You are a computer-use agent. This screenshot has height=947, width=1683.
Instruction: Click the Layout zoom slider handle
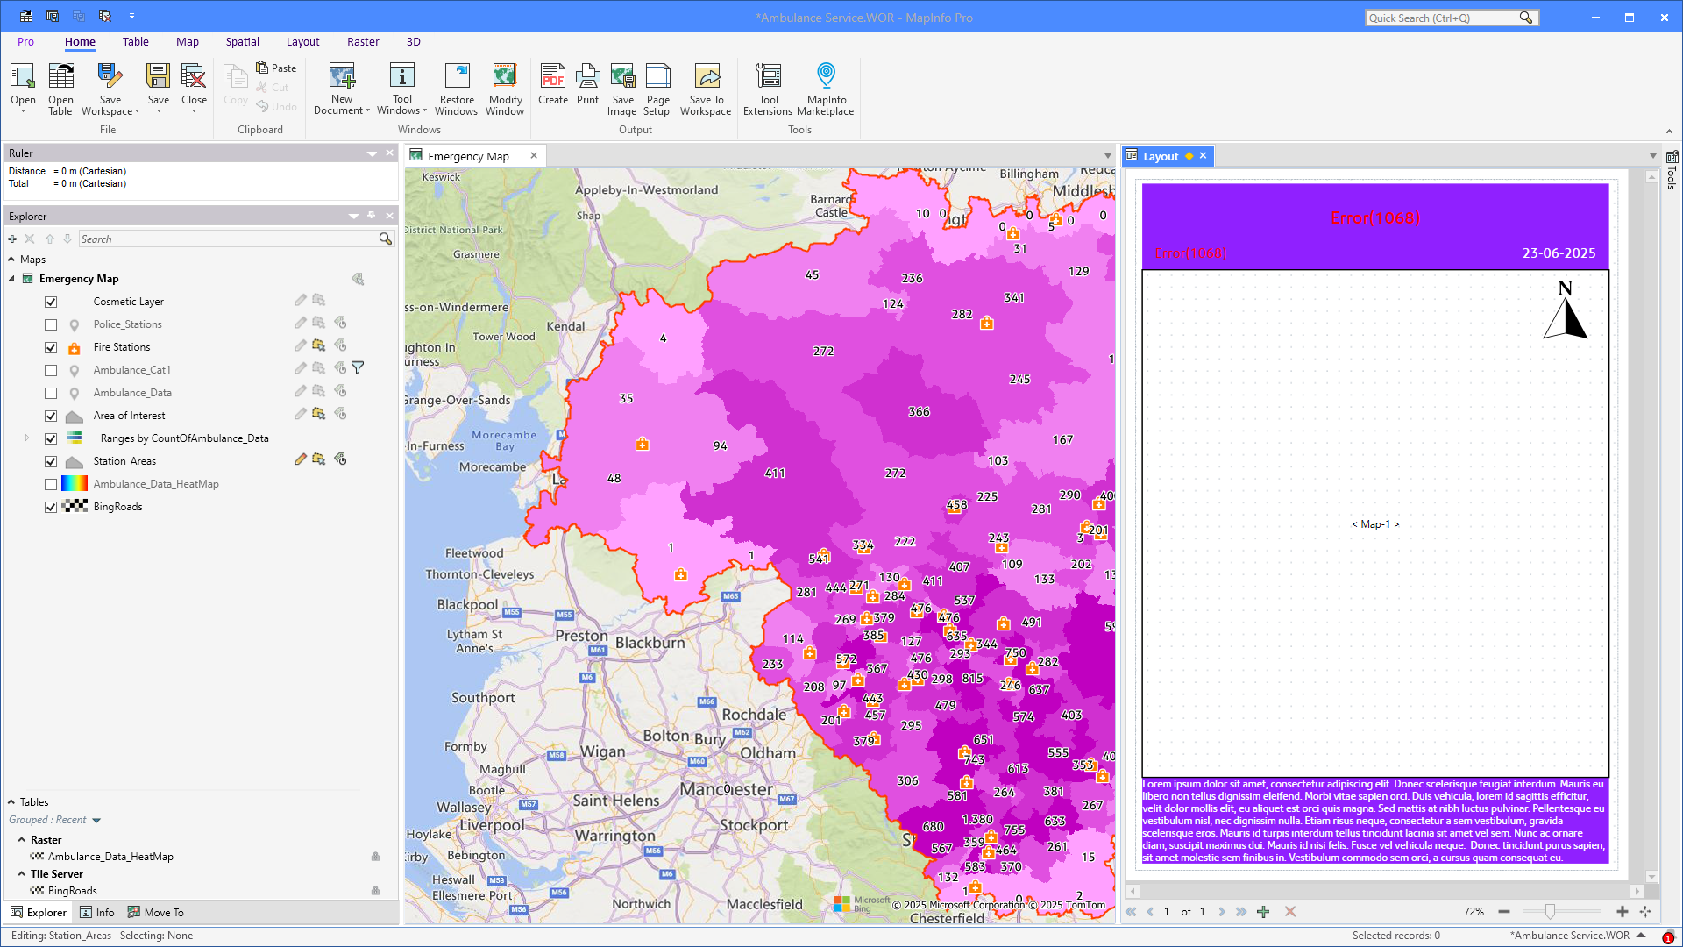pyautogui.click(x=1550, y=912)
